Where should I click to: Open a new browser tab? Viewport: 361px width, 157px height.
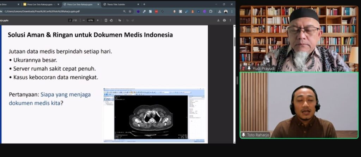point(144,4)
